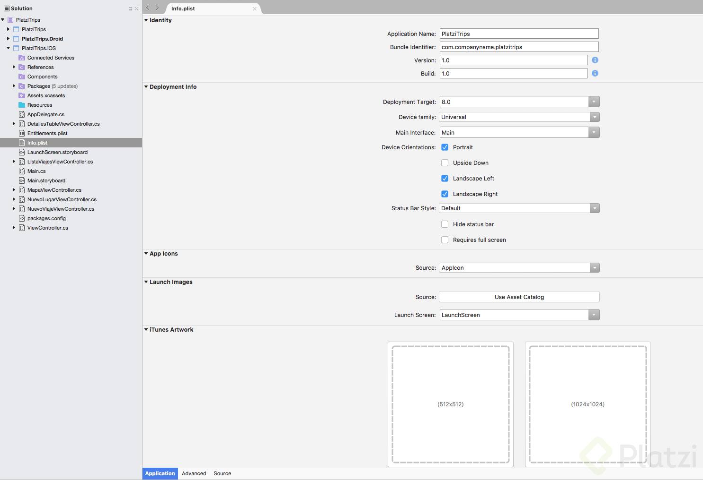703x480 pixels.
Task: Collapse the App Icons section
Action: (146, 254)
